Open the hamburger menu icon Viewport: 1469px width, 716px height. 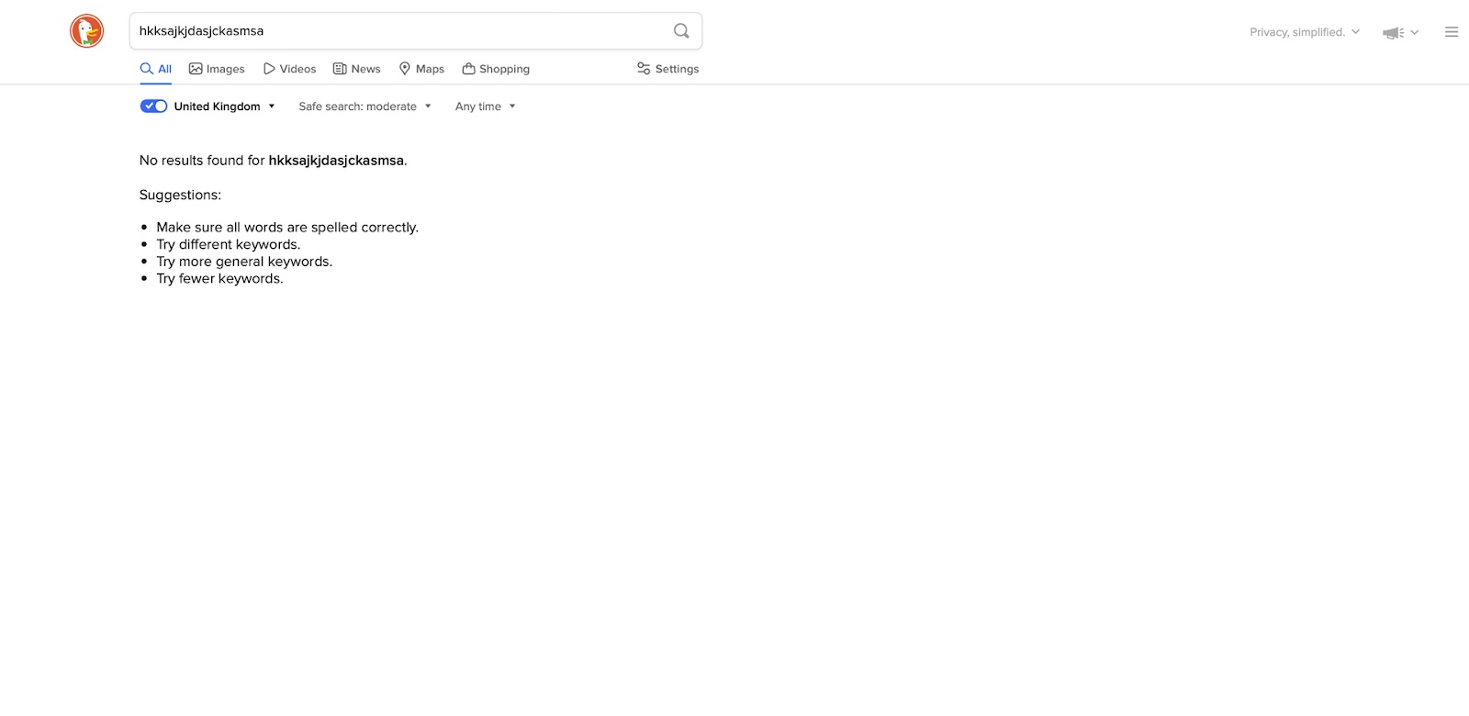tap(1452, 32)
